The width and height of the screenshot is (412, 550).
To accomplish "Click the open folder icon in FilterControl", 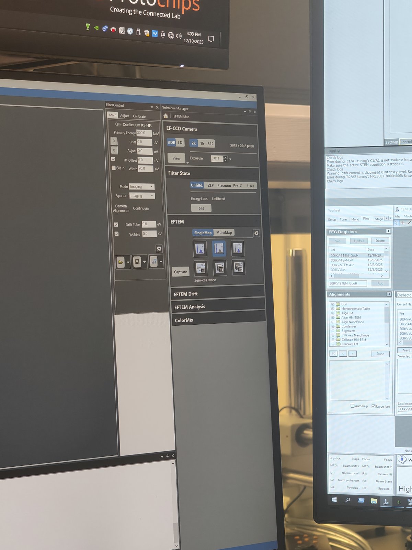I will pos(121,262).
